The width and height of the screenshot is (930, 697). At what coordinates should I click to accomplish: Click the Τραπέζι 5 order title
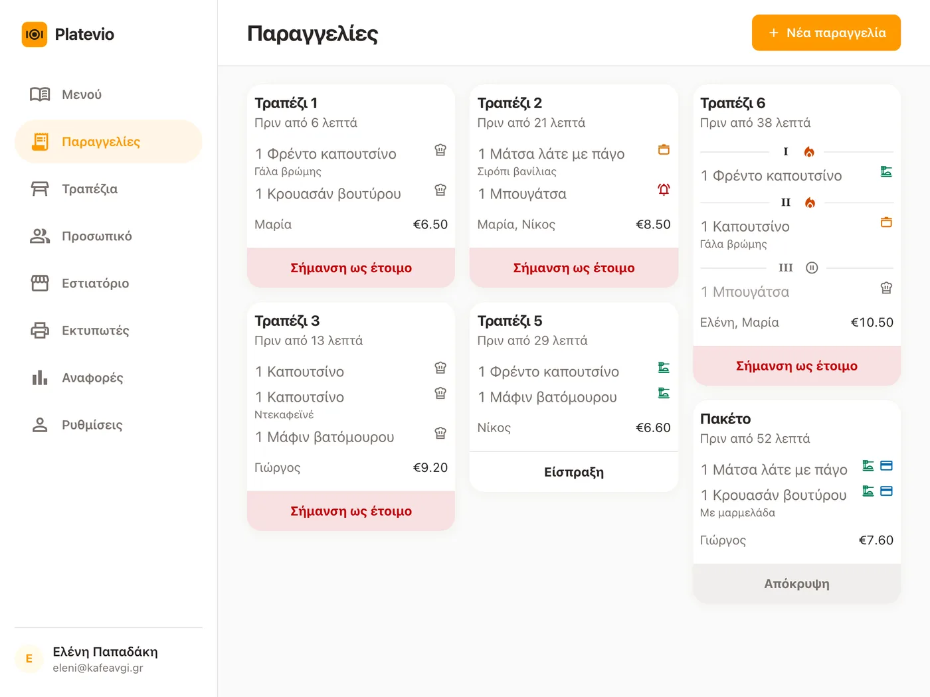click(x=510, y=321)
